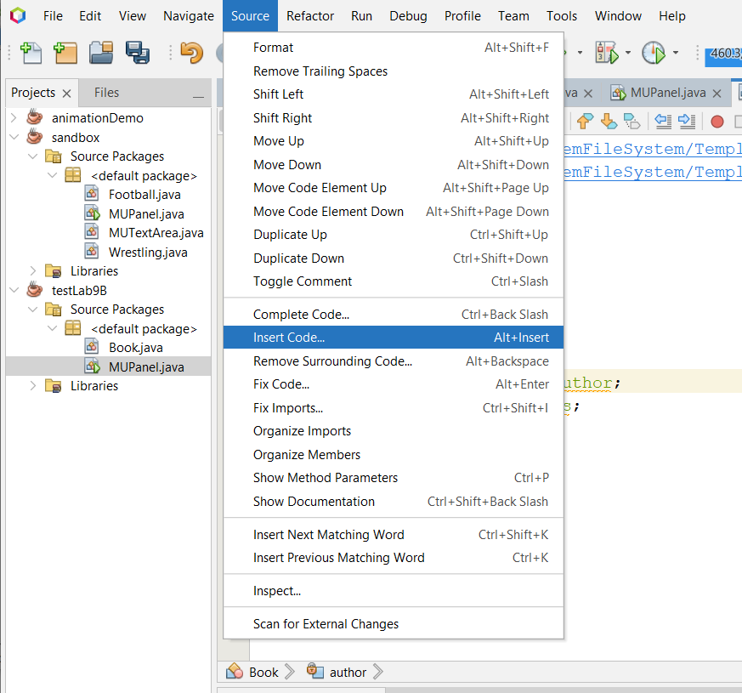Click the Open Project folder icon

tap(101, 53)
